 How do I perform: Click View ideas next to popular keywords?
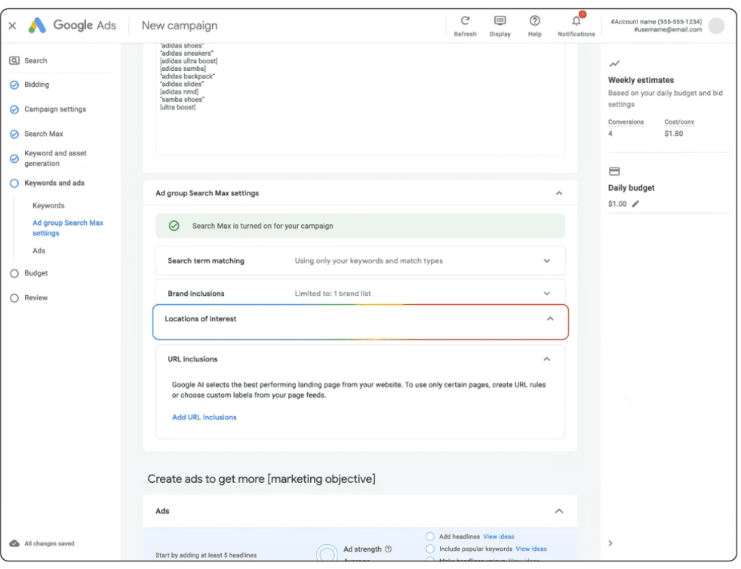tap(531, 549)
